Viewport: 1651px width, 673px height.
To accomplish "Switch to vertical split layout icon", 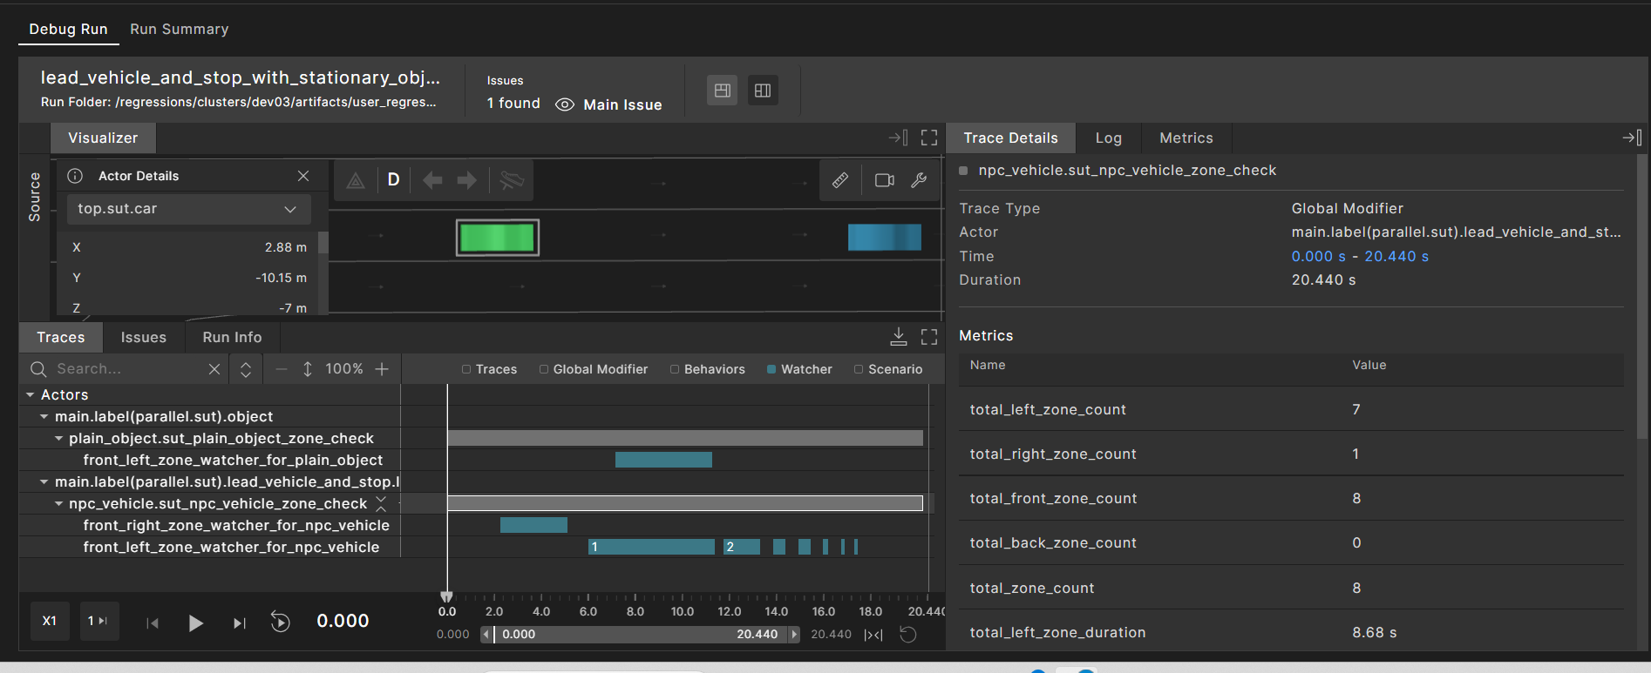I will point(763,91).
